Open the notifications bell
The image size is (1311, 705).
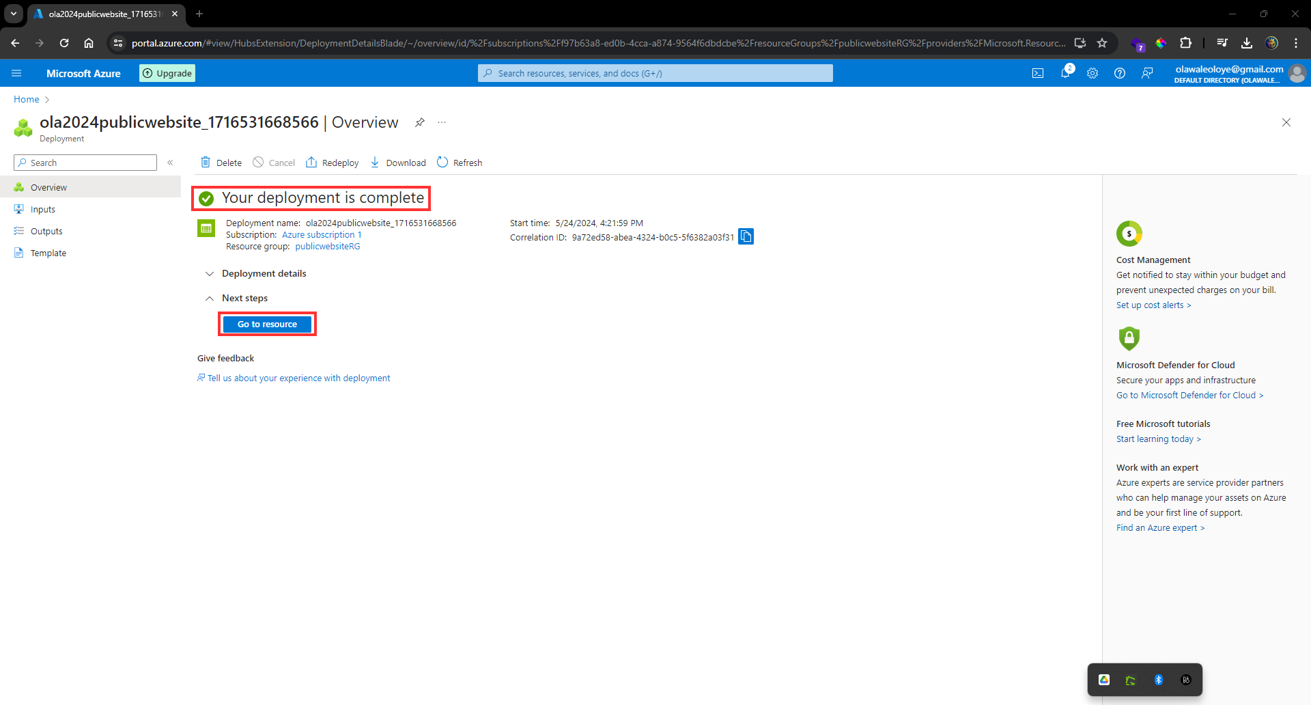click(1065, 73)
